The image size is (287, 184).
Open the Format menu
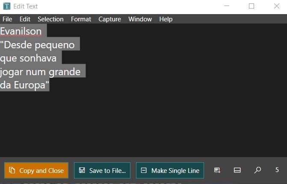pos(81,19)
